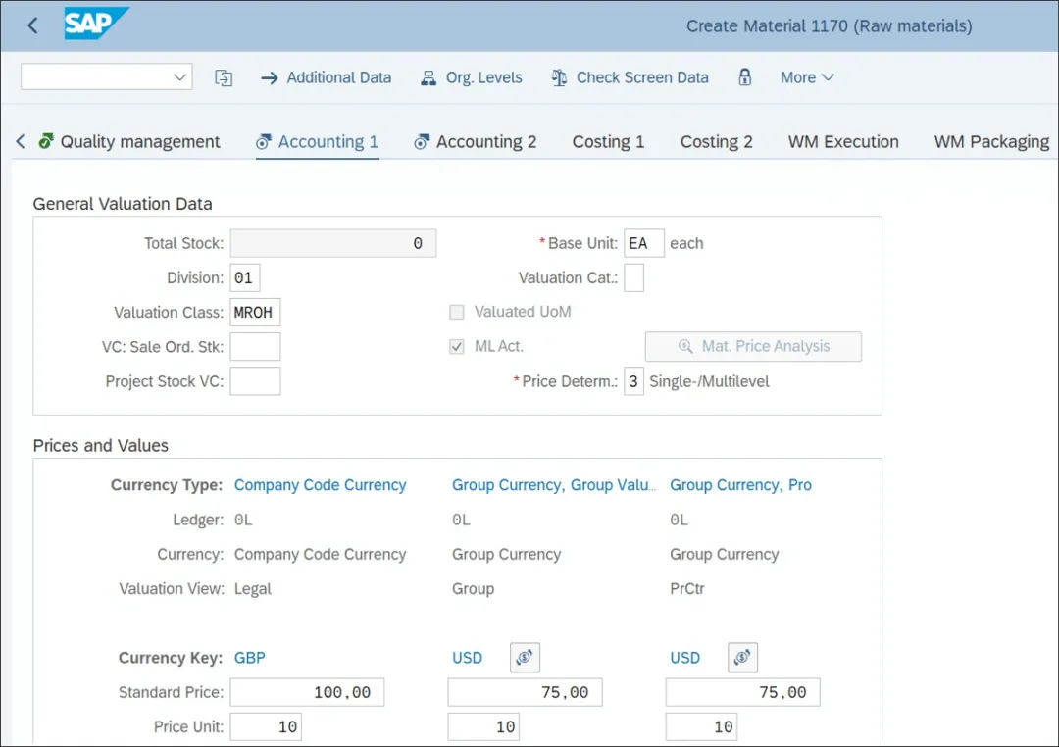Click PrCtr column Standard Price 75,00 field
The image size is (1059, 747).
point(743,692)
